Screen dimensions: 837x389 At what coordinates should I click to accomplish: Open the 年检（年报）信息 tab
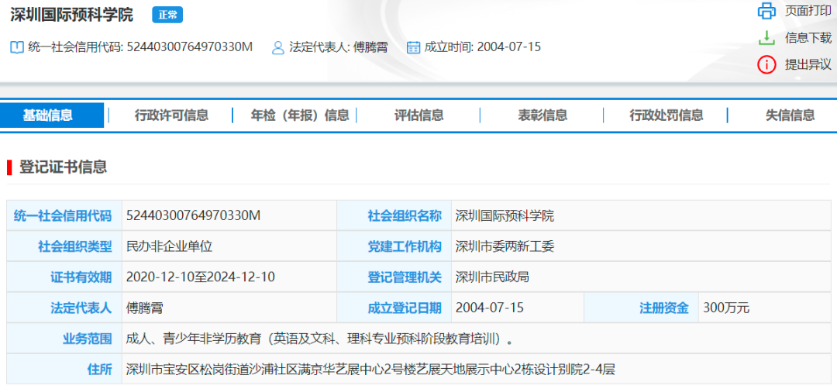(x=300, y=115)
